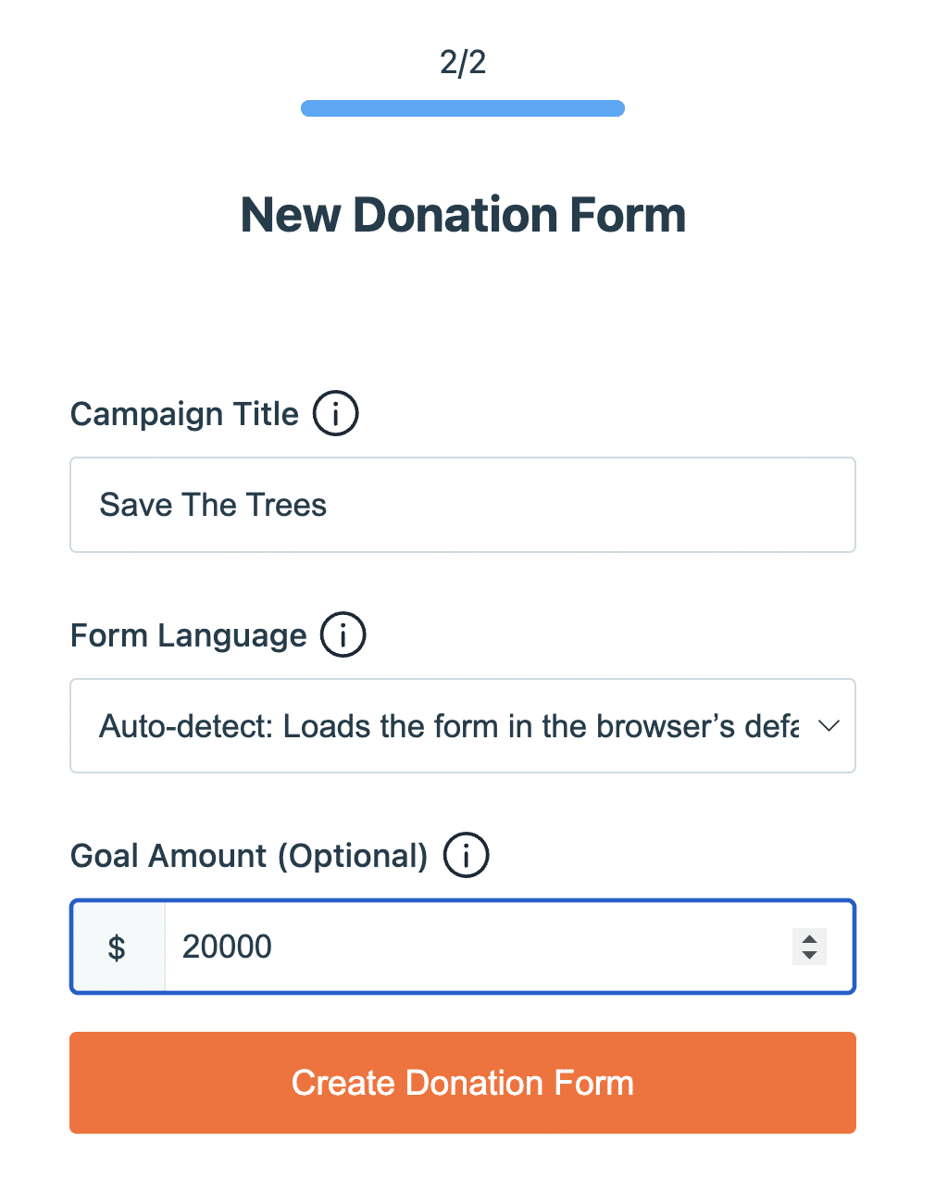Click the 2/2 step indicator text
The image size is (935, 1180).
[463, 63]
